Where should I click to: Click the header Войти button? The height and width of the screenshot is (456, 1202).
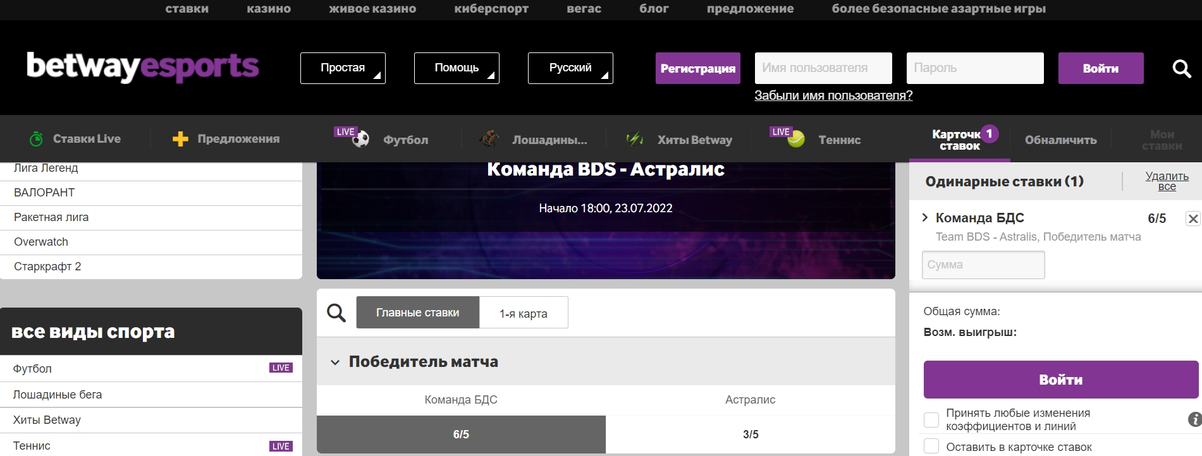click(1101, 68)
